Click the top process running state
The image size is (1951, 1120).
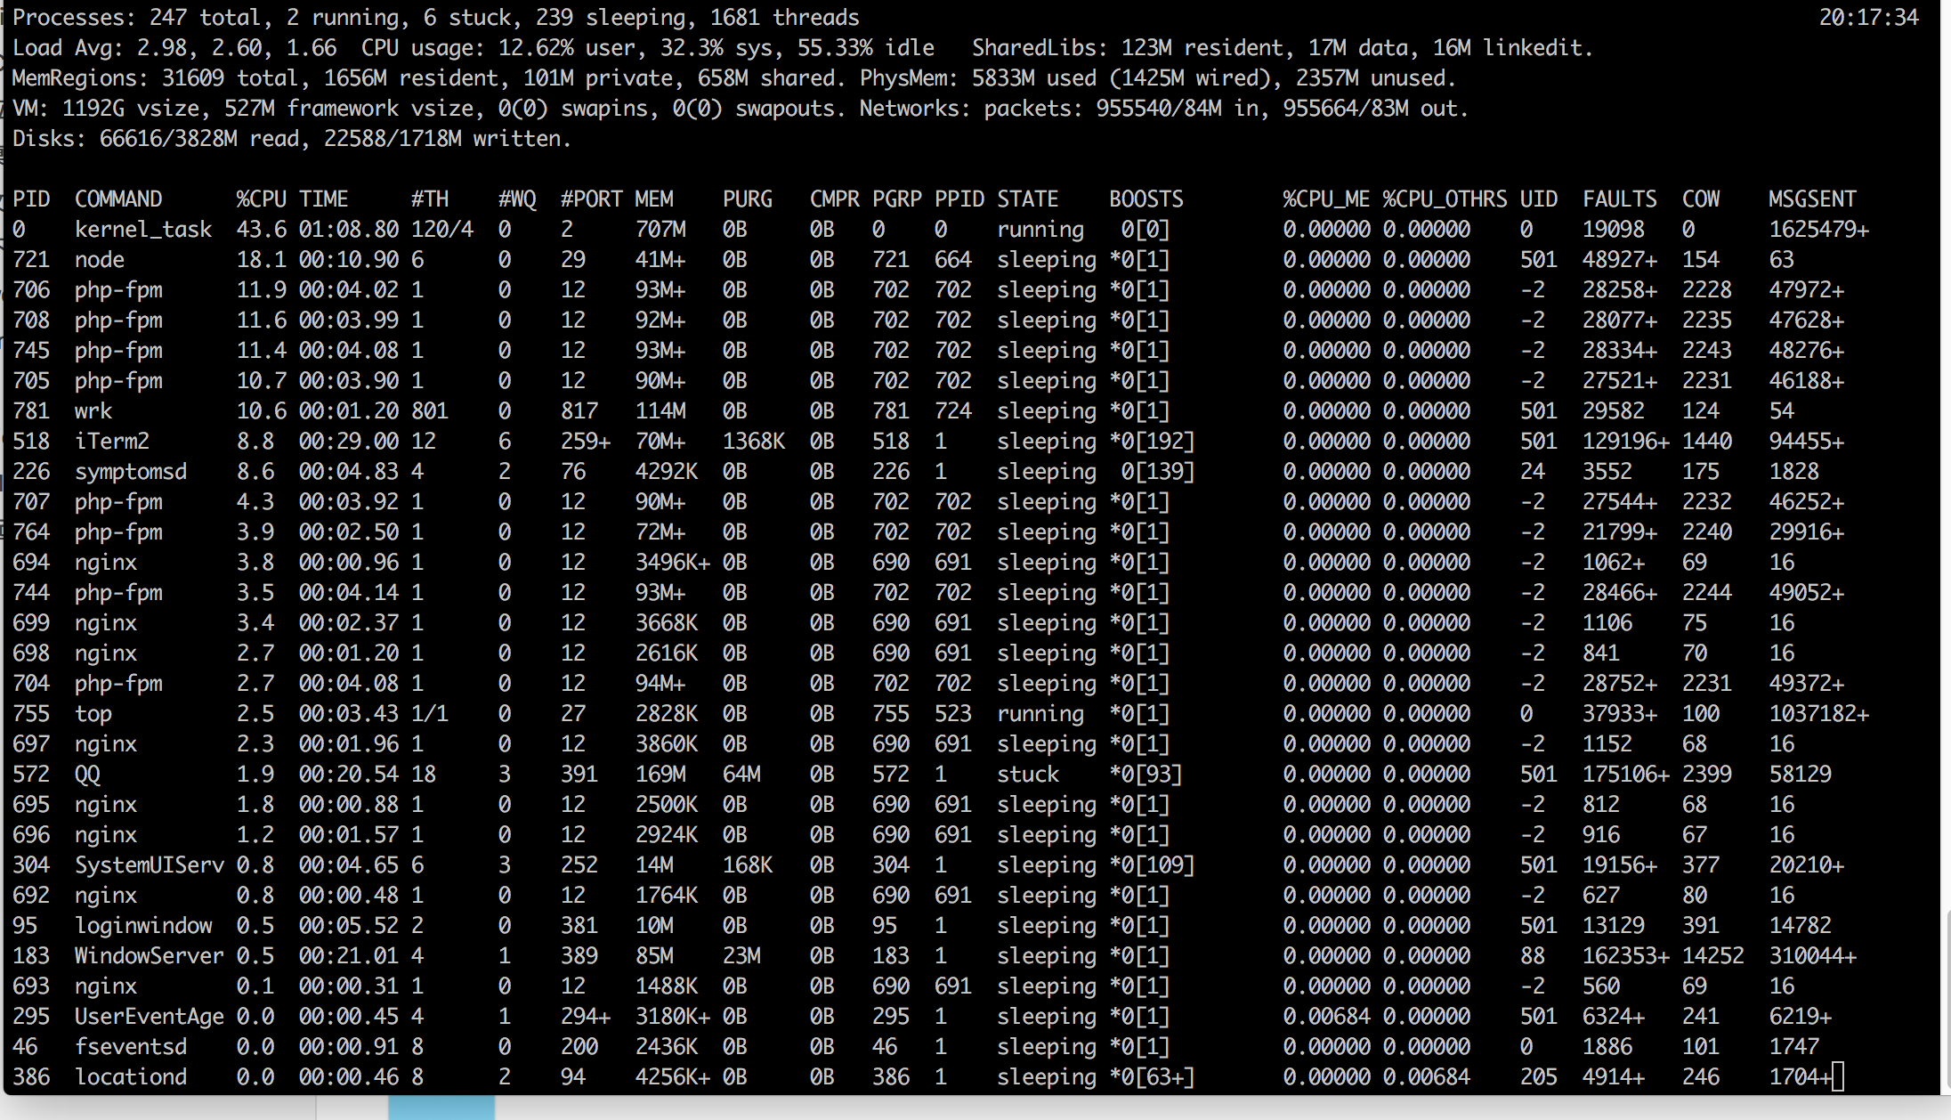[x=1040, y=714]
